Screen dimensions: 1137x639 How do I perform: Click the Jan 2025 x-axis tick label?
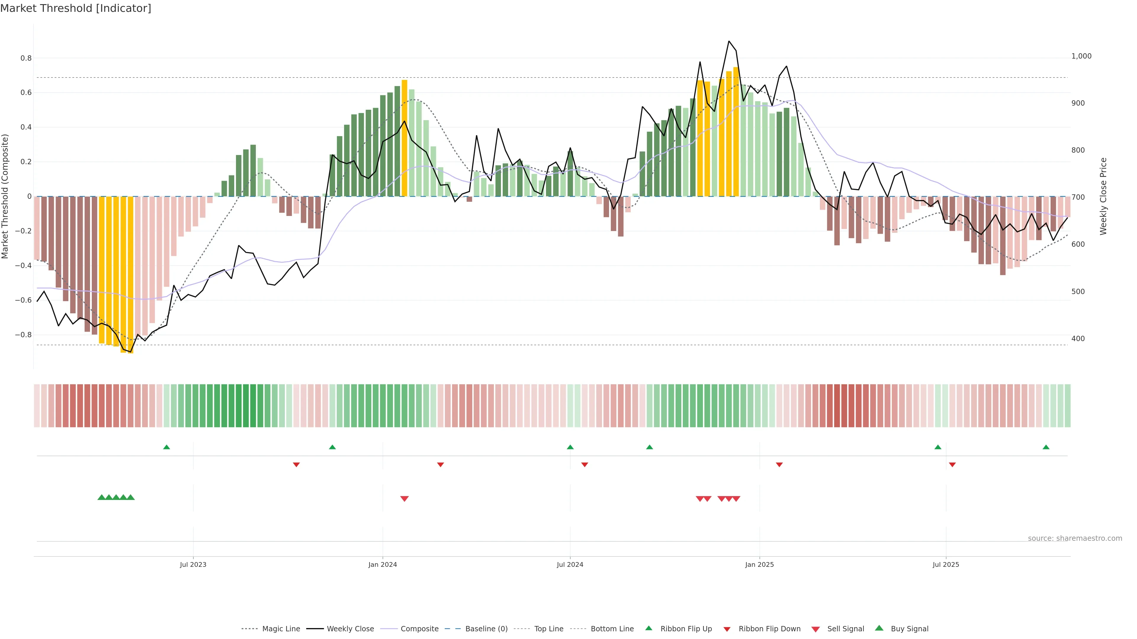click(x=759, y=564)
